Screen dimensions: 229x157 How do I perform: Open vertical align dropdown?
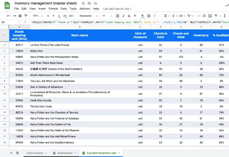(175, 16)
